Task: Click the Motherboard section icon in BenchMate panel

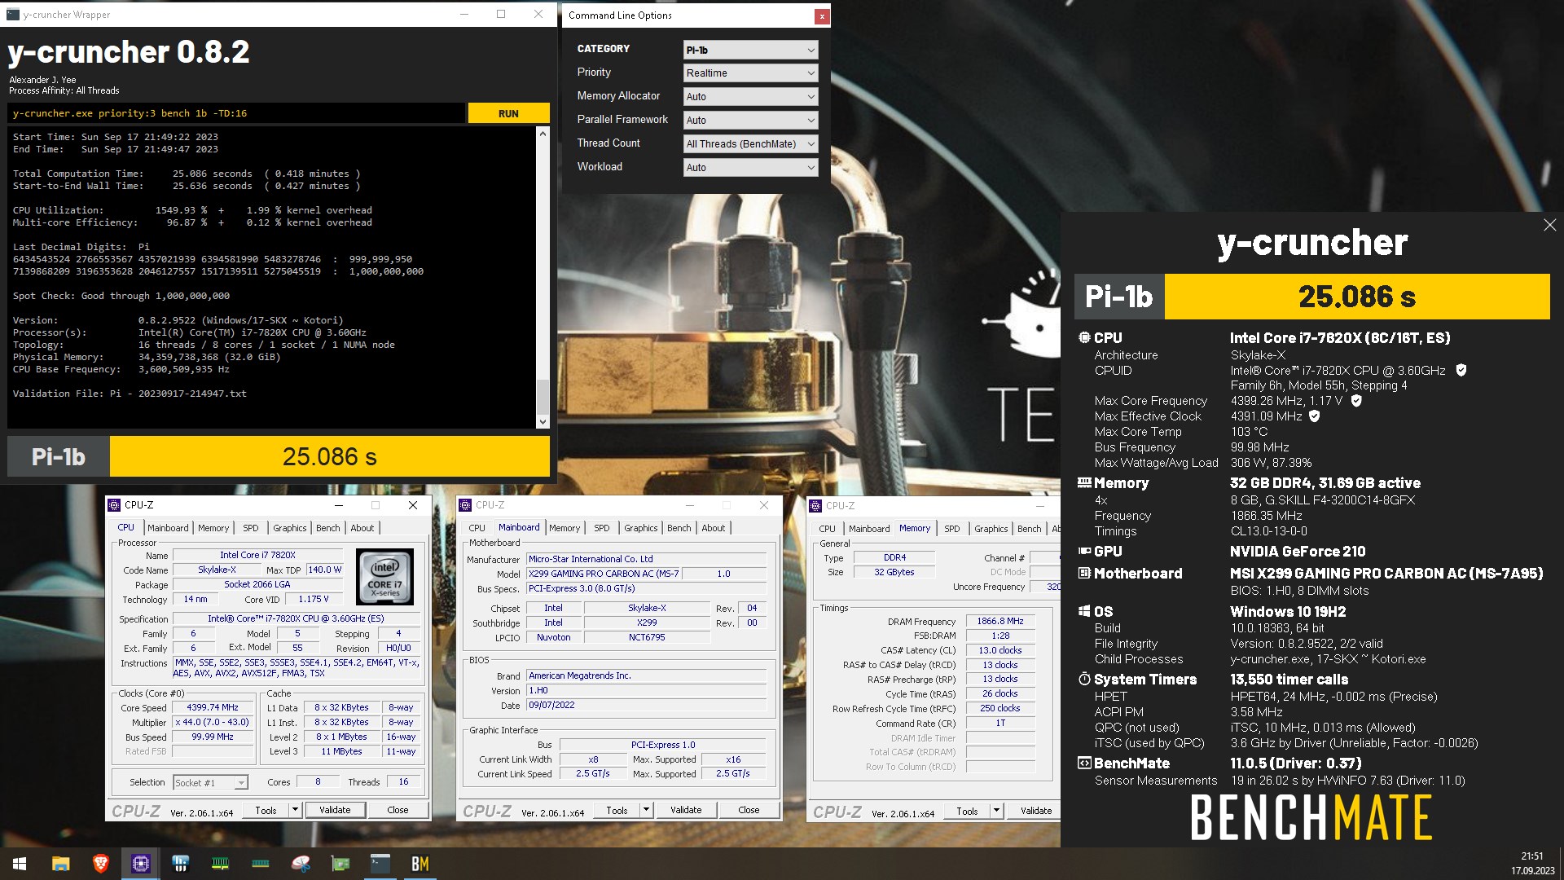Action: [x=1084, y=573]
